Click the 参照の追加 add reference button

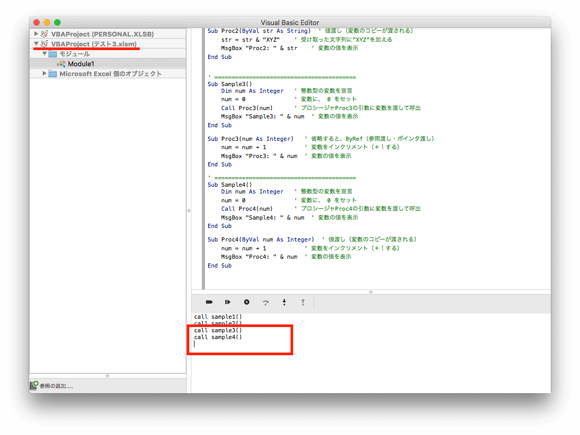(52, 386)
